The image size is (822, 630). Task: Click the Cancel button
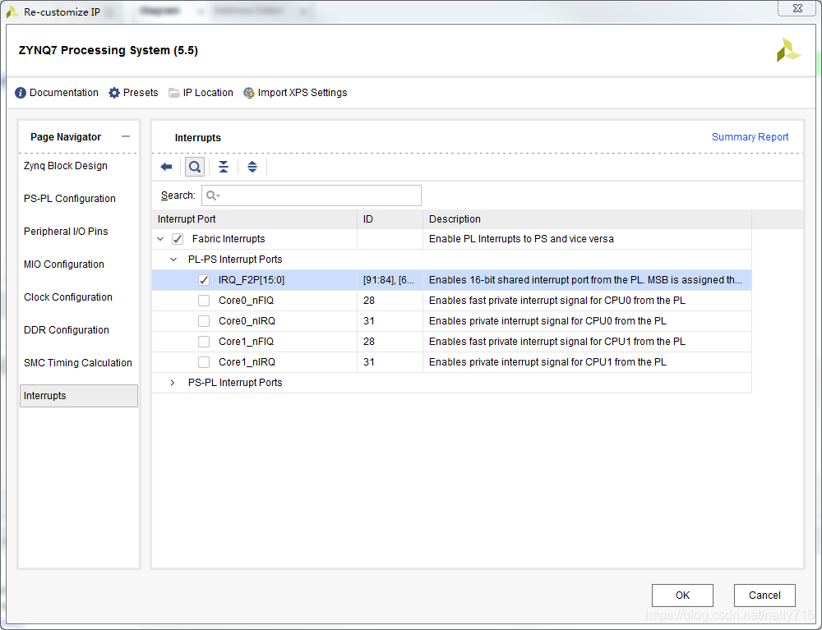click(764, 596)
